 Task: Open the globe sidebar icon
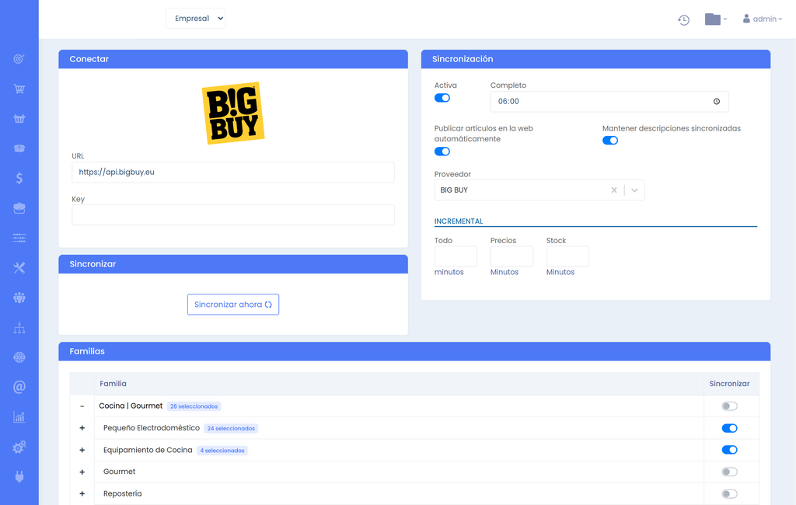pos(19,357)
